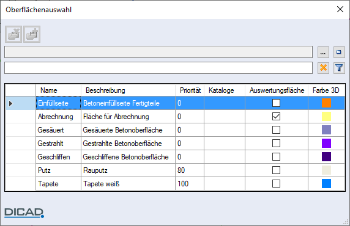This screenshot has width=350, height=226.
Task: Click the filter text input field
Action: (x=158, y=68)
